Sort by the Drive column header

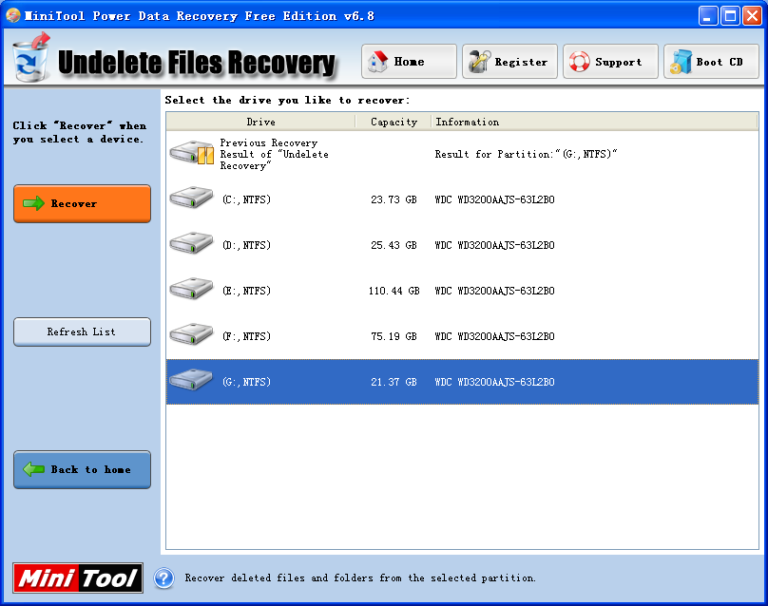coord(260,122)
